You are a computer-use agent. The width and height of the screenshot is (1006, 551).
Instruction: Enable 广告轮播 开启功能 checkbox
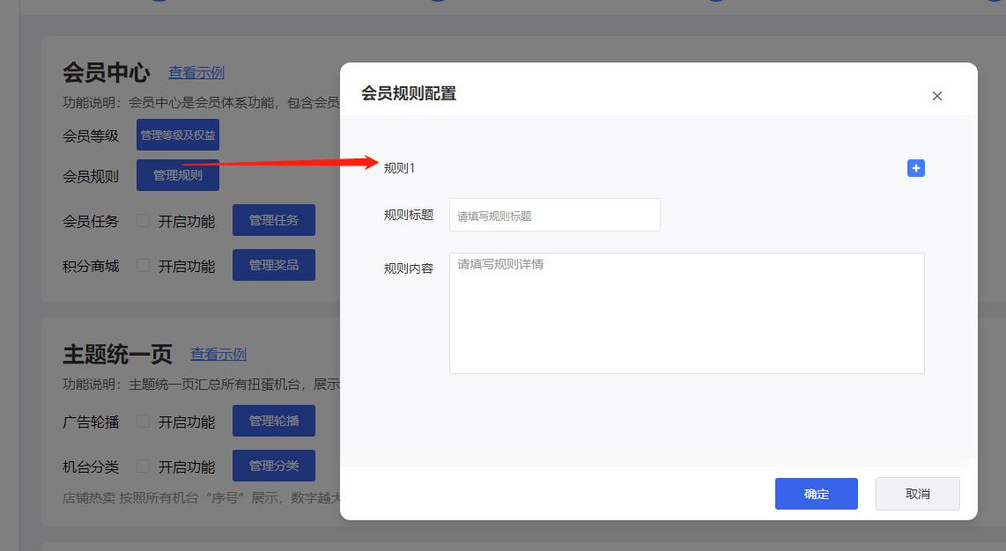pos(143,422)
